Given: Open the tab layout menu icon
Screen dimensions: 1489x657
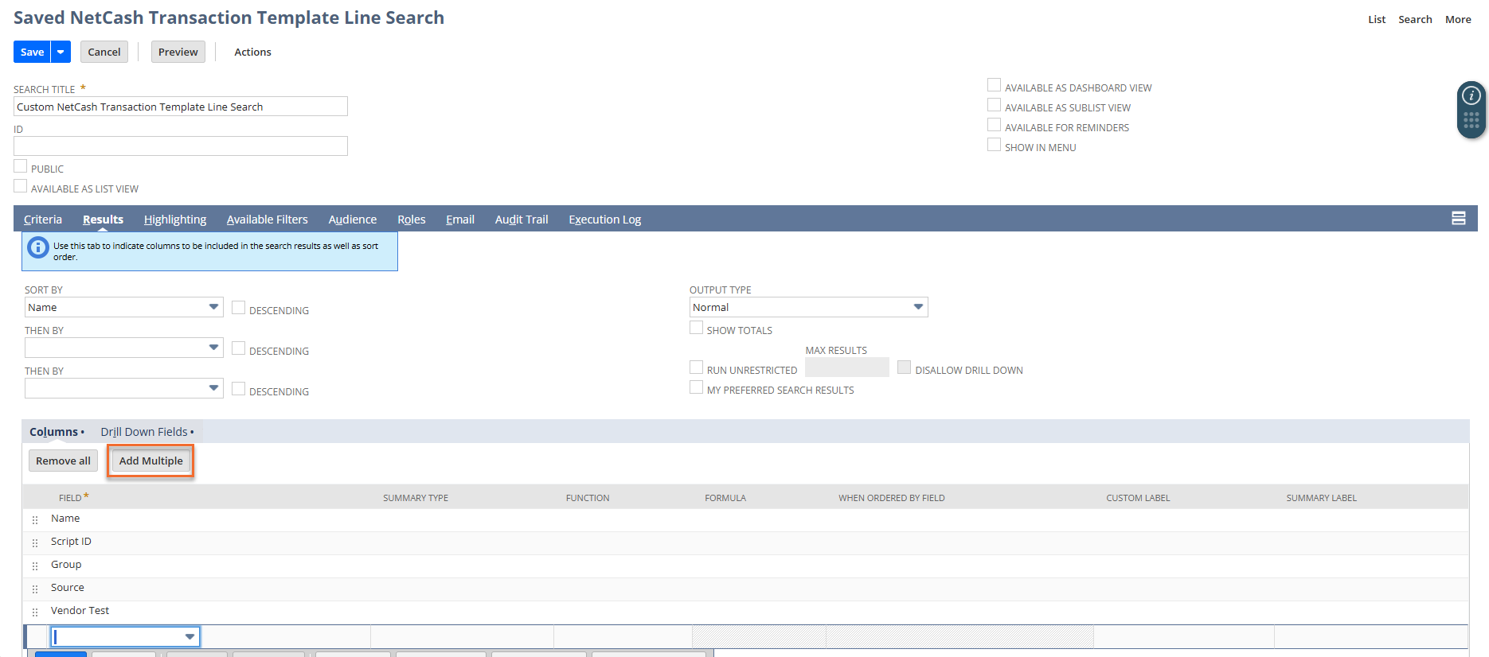Looking at the screenshot, I should pyautogui.click(x=1458, y=219).
